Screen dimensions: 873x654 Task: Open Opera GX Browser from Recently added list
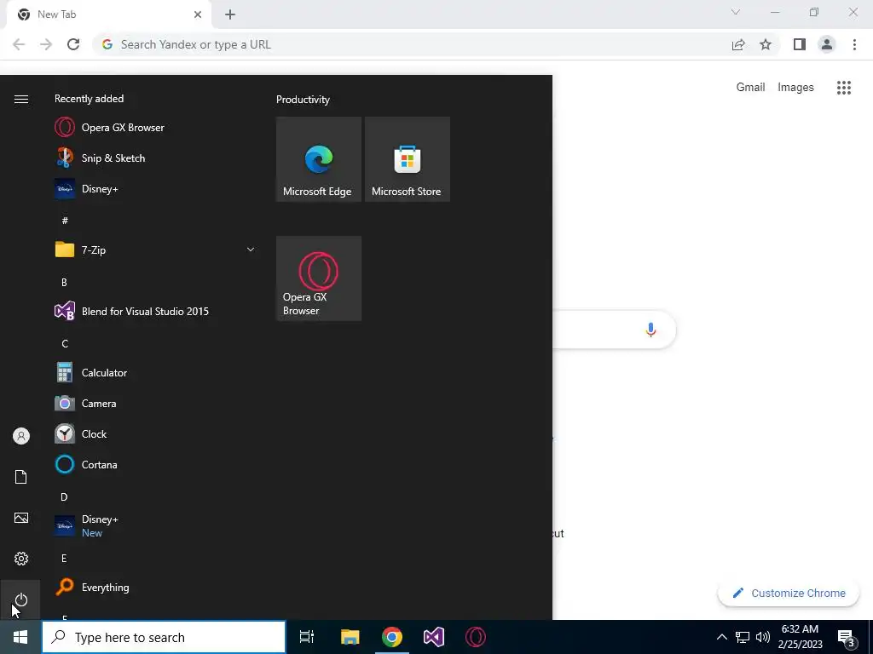pyautogui.click(x=153, y=128)
